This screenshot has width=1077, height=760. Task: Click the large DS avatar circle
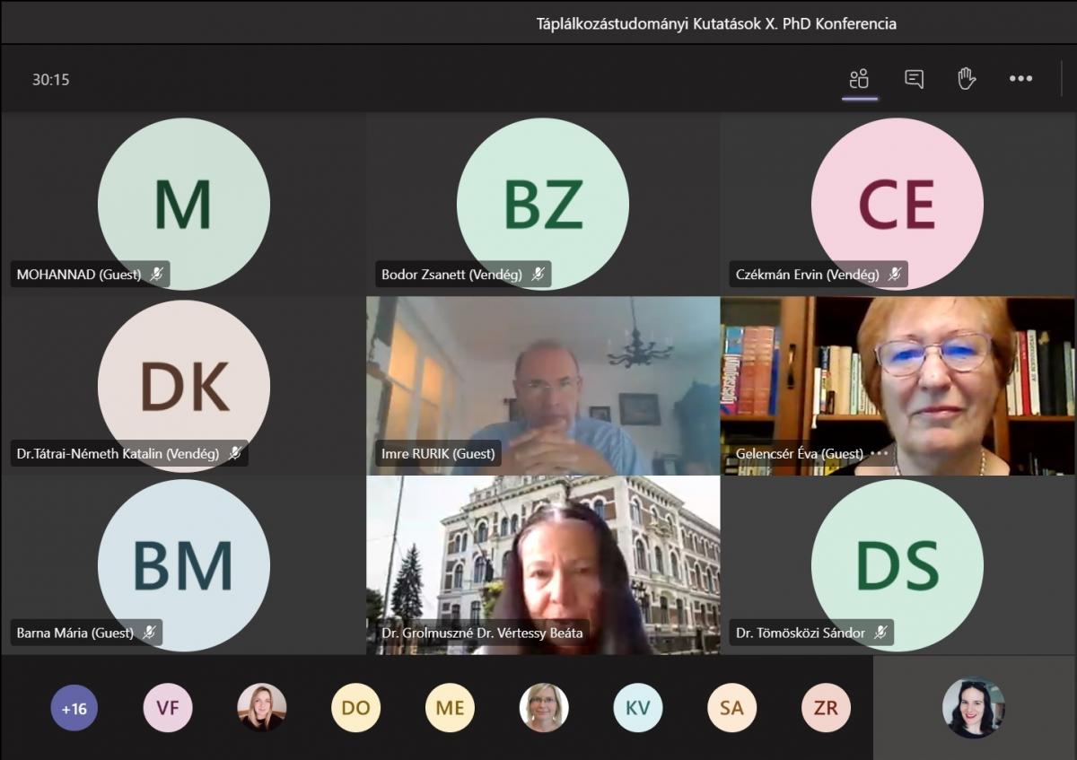(x=897, y=565)
